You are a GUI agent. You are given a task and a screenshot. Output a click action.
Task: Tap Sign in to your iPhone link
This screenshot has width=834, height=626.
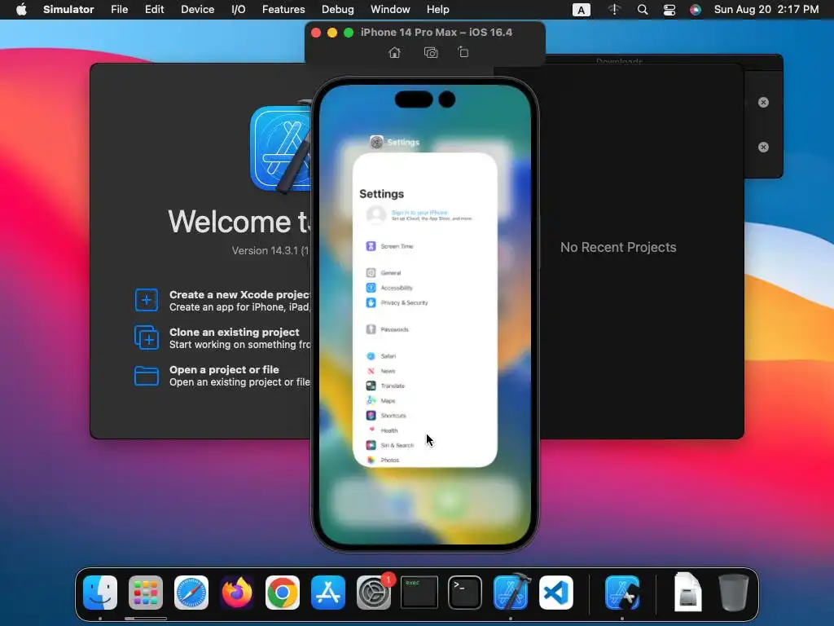click(419, 213)
